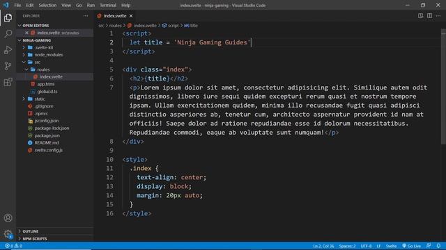Select the index.svelte editor tab
This screenshot has width=446, height=250.
[115, 16]
